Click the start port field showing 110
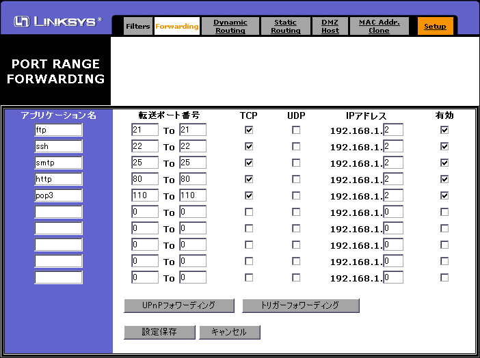Image resolution: width=480 pixels, height=358 pixels. pyautogui.click(x=145, y=195)
